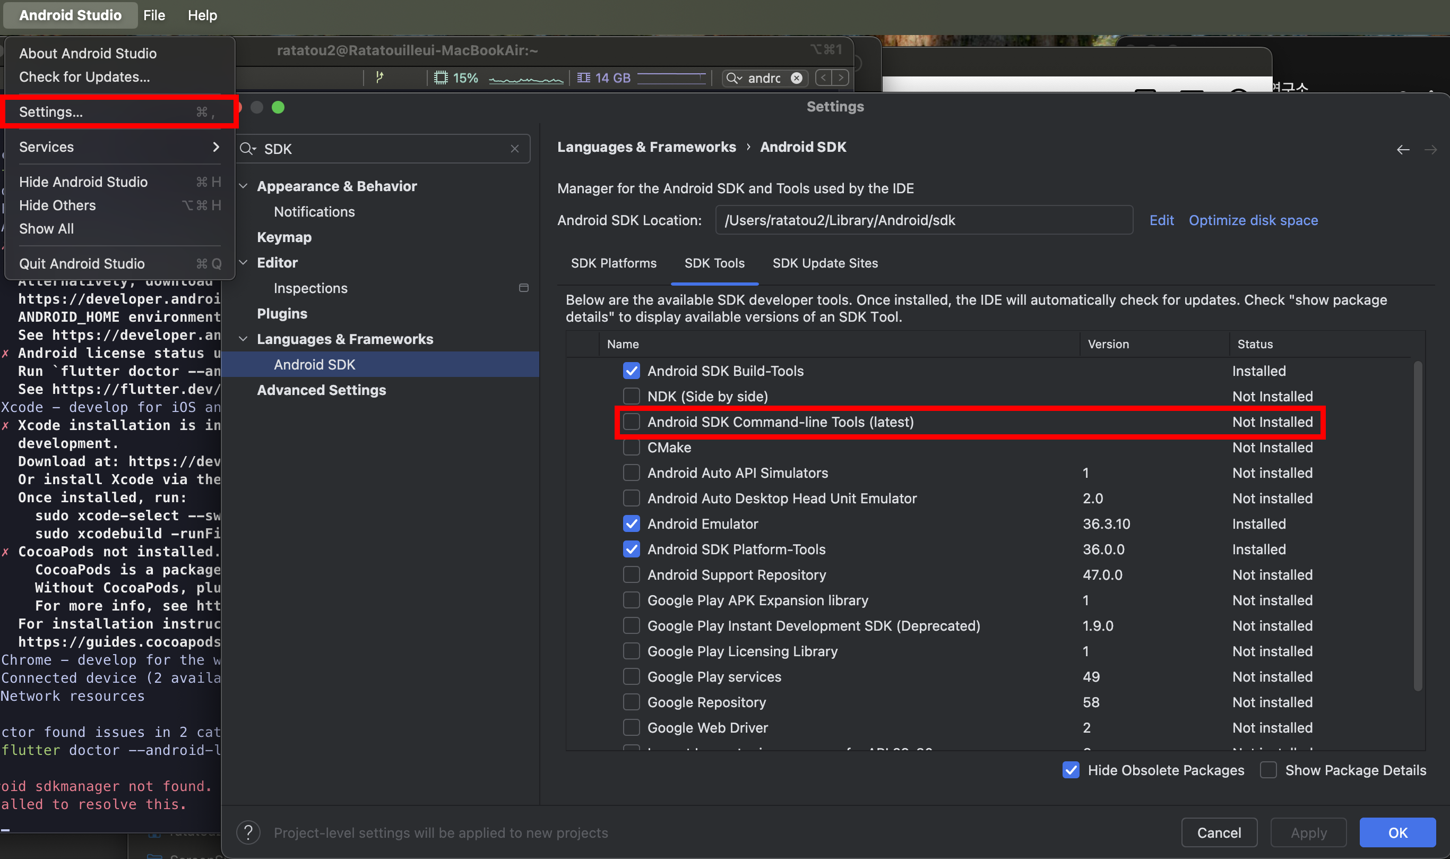Click the search magnifier icon in Settings
Viewport: 1450px width, 859px height.
(x=247, y=149)
